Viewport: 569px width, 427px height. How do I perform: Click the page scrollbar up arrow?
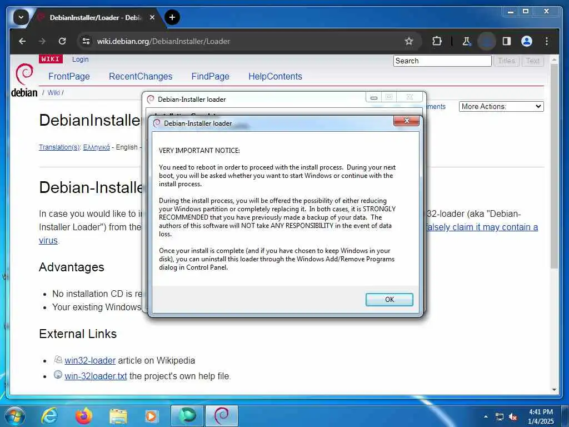[x=554, y=59]
